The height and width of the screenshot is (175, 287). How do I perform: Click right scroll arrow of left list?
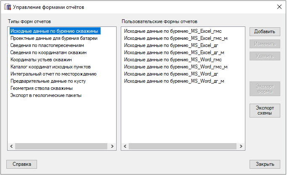112,146
